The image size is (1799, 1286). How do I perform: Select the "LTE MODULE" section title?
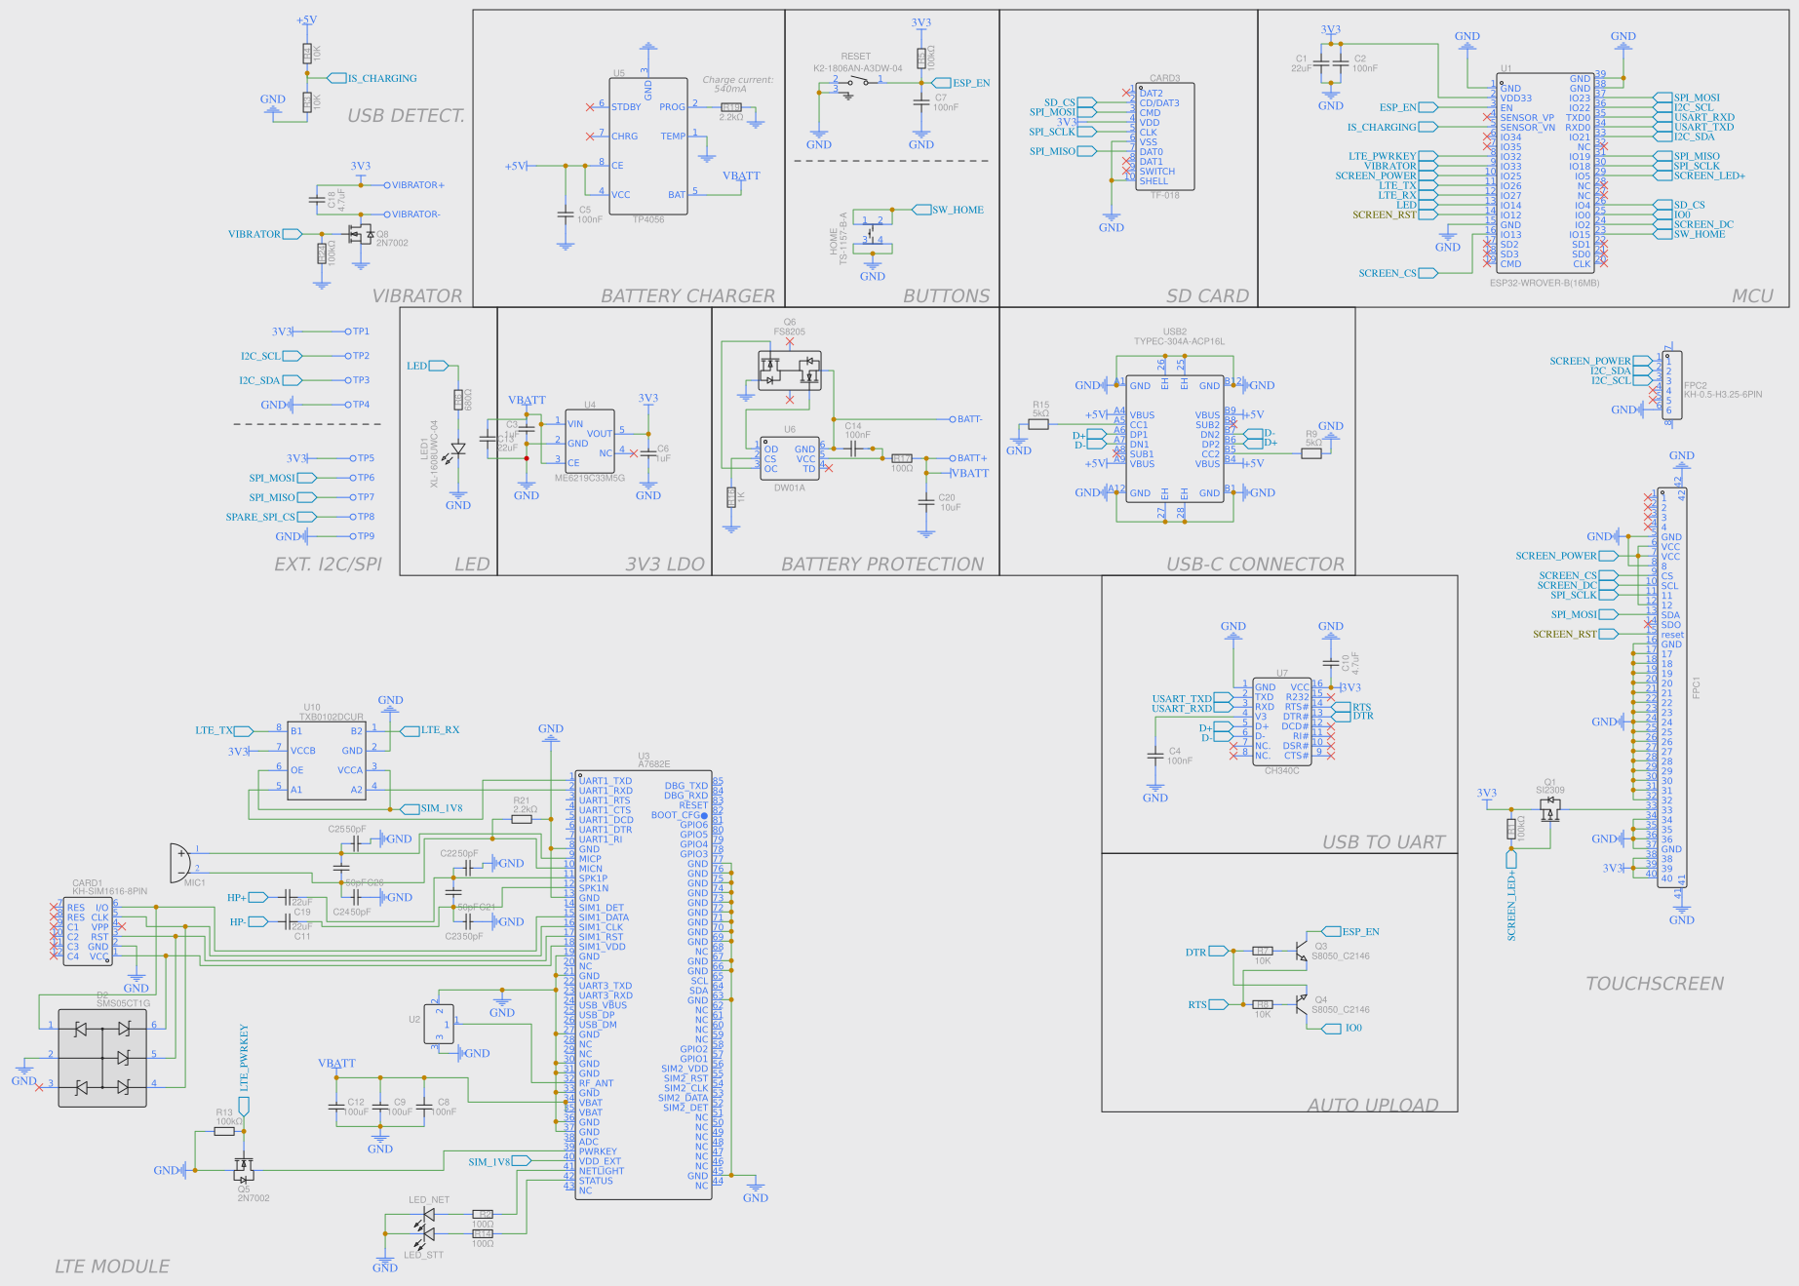[x=112, y=1267]
